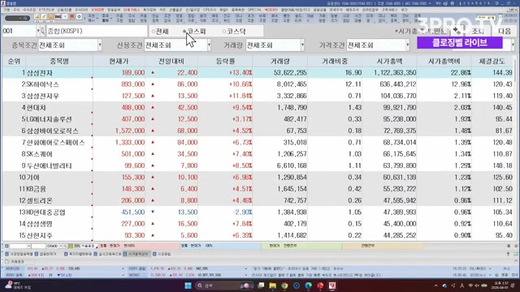Open the 거래량 condition dropdown
Image resolution: width=520 pixels, height=292 pixels.
pos(302,45)
